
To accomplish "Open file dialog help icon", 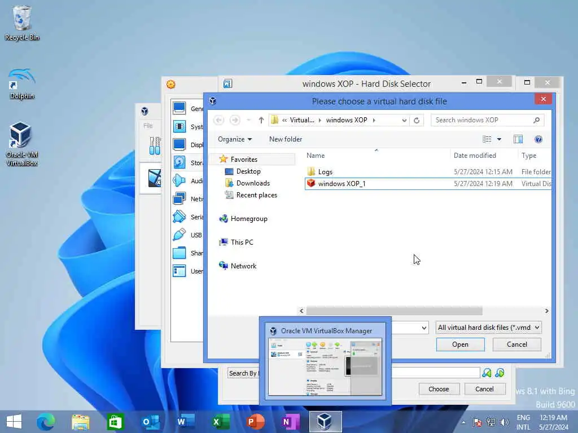I will click(x=538, y=139).
